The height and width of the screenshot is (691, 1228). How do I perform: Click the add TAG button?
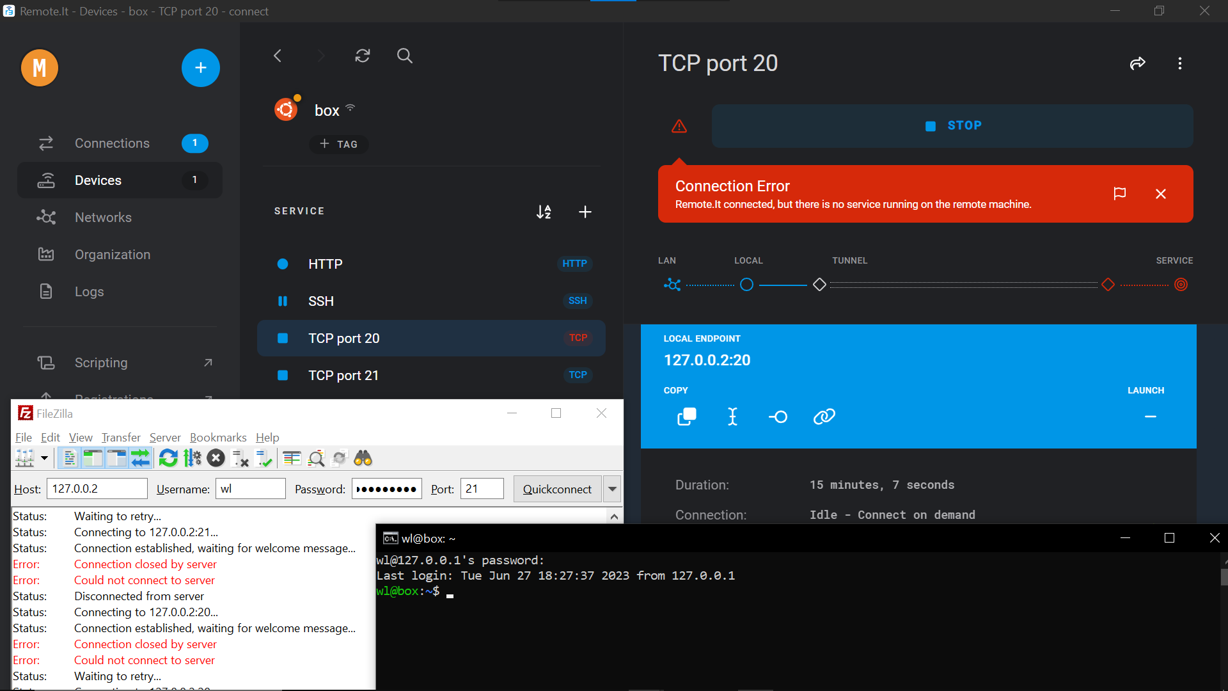point(339,144)
